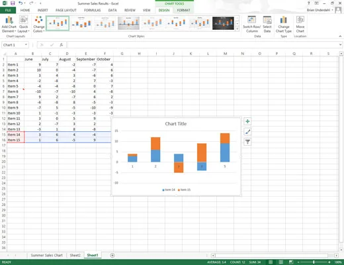Open the Chart Styles paintbrush button
344x265 pixels.
pos(247,132)
